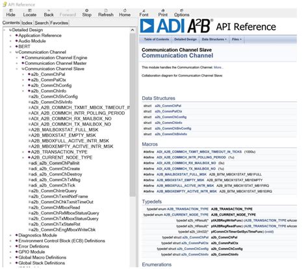
Task: Click the Communication Channel heading link
Action: (x=177, y=56)
